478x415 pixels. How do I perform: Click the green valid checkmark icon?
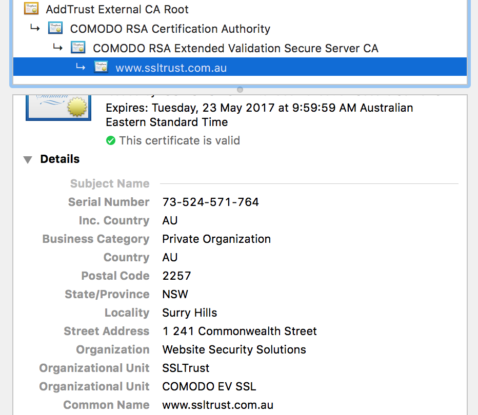[x=111, y=141]
